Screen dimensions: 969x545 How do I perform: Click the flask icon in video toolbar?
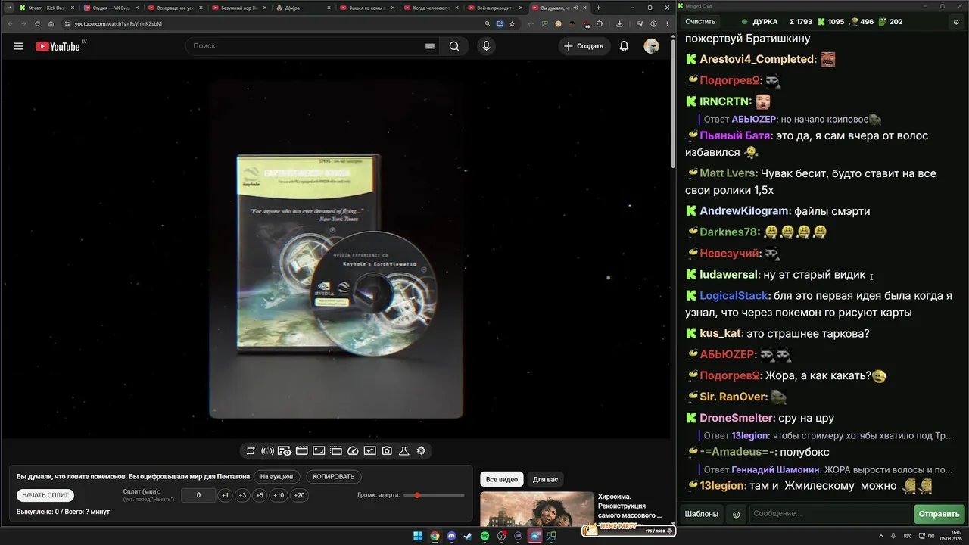[404, 451]
